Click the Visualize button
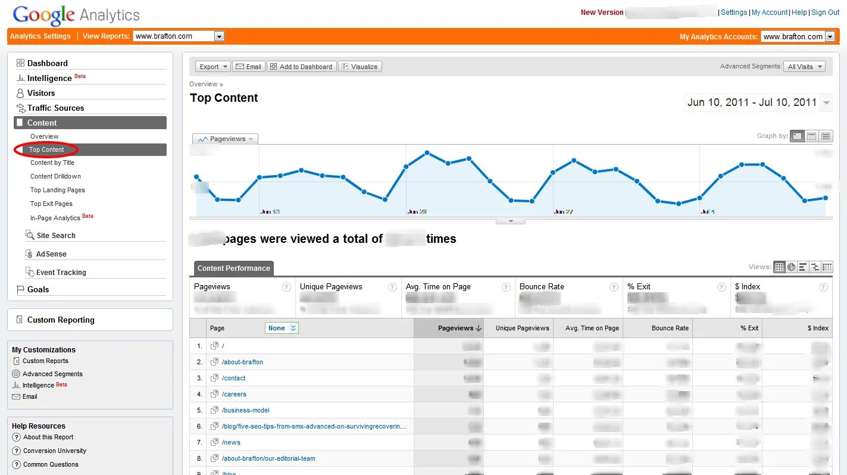 (x=360, y=67)
